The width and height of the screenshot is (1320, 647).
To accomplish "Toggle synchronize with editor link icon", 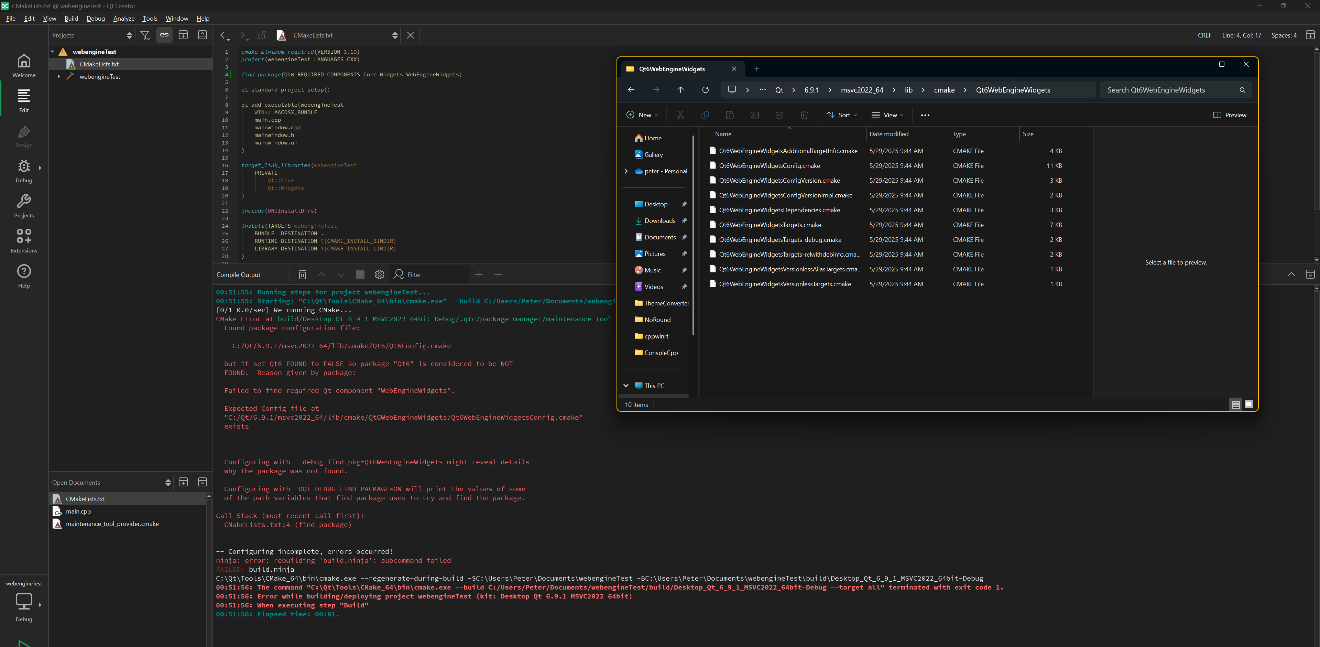I will coord(164,35).
